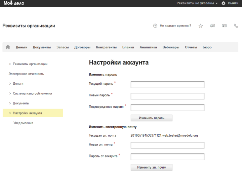Click the home icon in navigation bar

(8, 47)
